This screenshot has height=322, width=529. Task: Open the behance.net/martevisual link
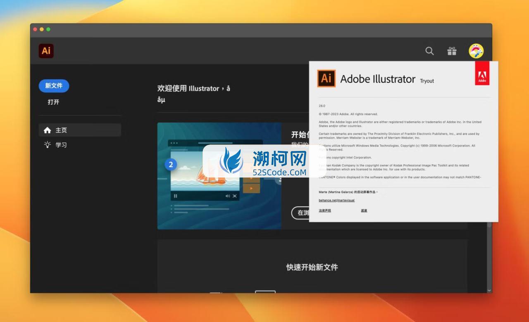[337, 200]
